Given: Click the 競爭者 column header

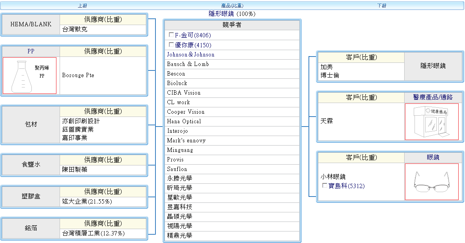Looking at the screenshot, I should click(x=232, y=25).
